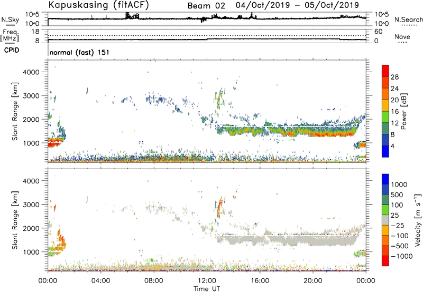Viewport: 423px width, 292px height.
Task: Click the '16' tick on the Power colorbar
Action: 394,112
